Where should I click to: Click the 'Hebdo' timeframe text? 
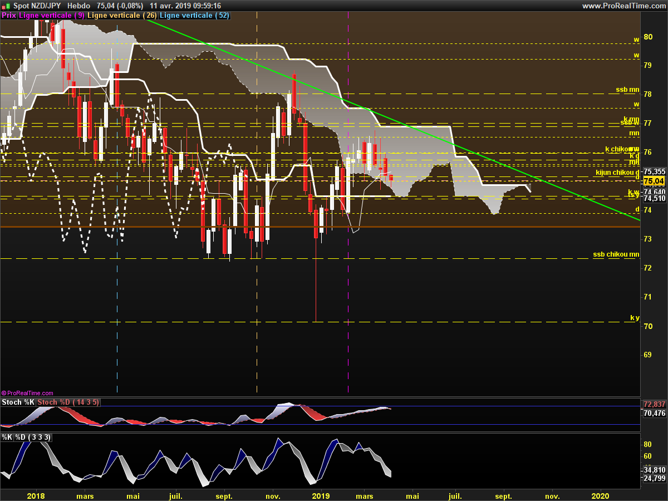[78, 6]
